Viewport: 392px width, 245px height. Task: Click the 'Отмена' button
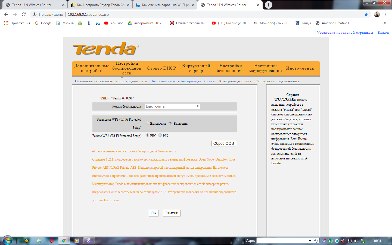point(172,213)
